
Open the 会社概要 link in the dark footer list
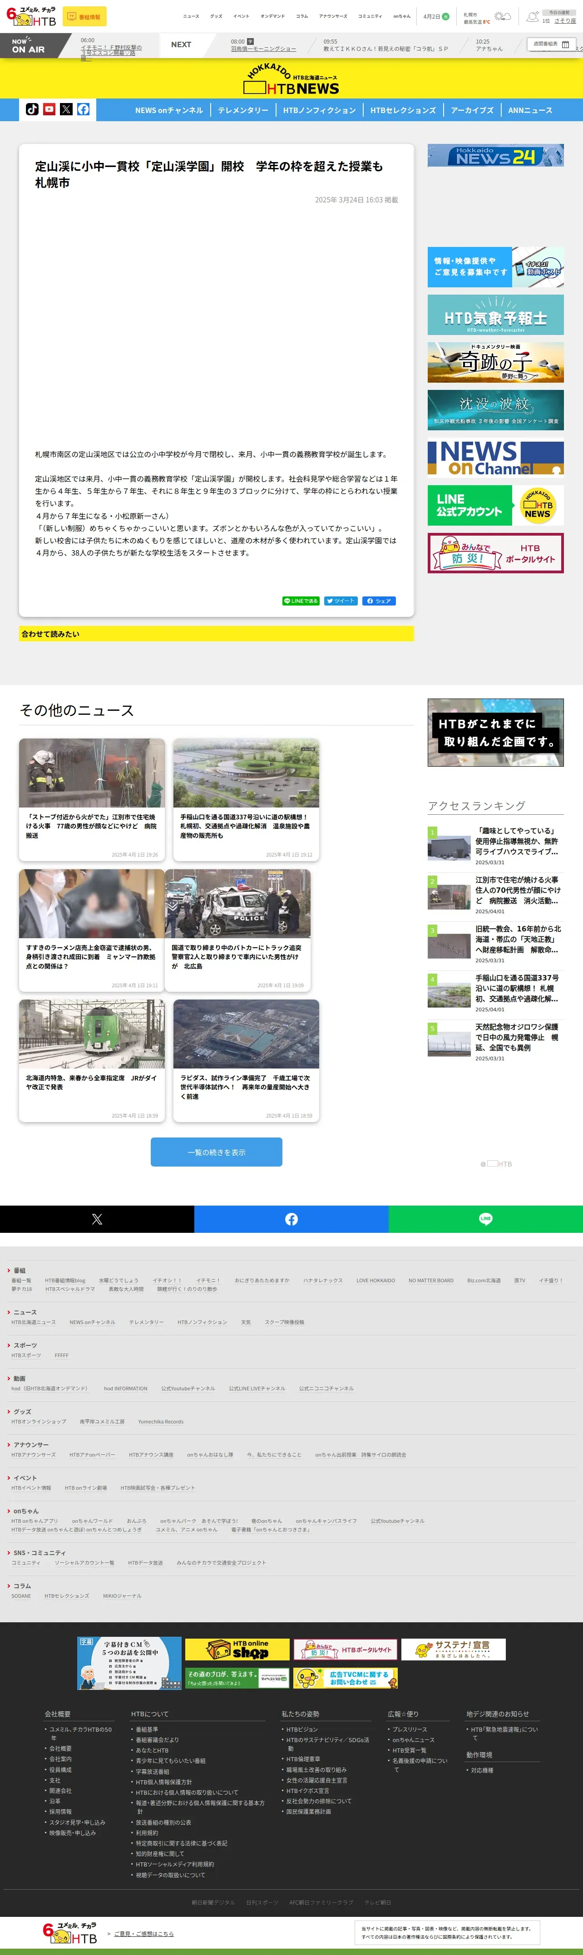[61, 1748]
